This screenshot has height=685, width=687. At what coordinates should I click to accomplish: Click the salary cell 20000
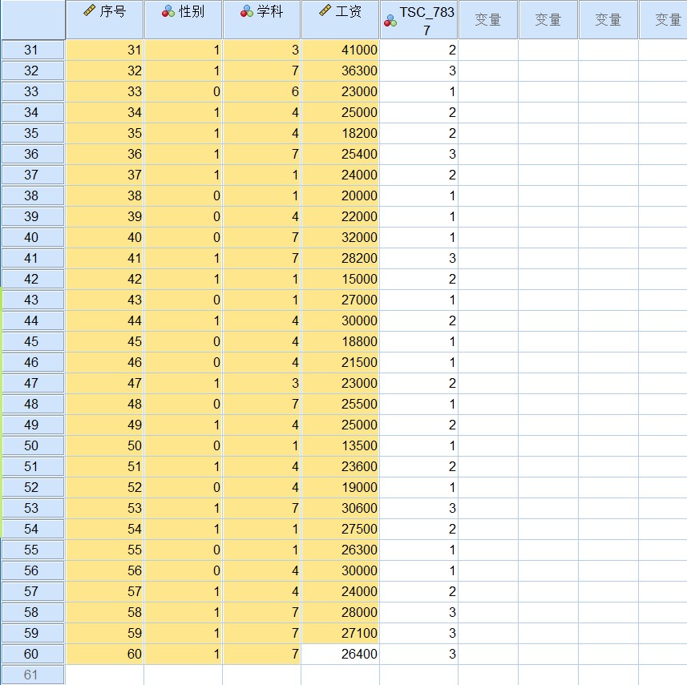[x=340, y=195]
